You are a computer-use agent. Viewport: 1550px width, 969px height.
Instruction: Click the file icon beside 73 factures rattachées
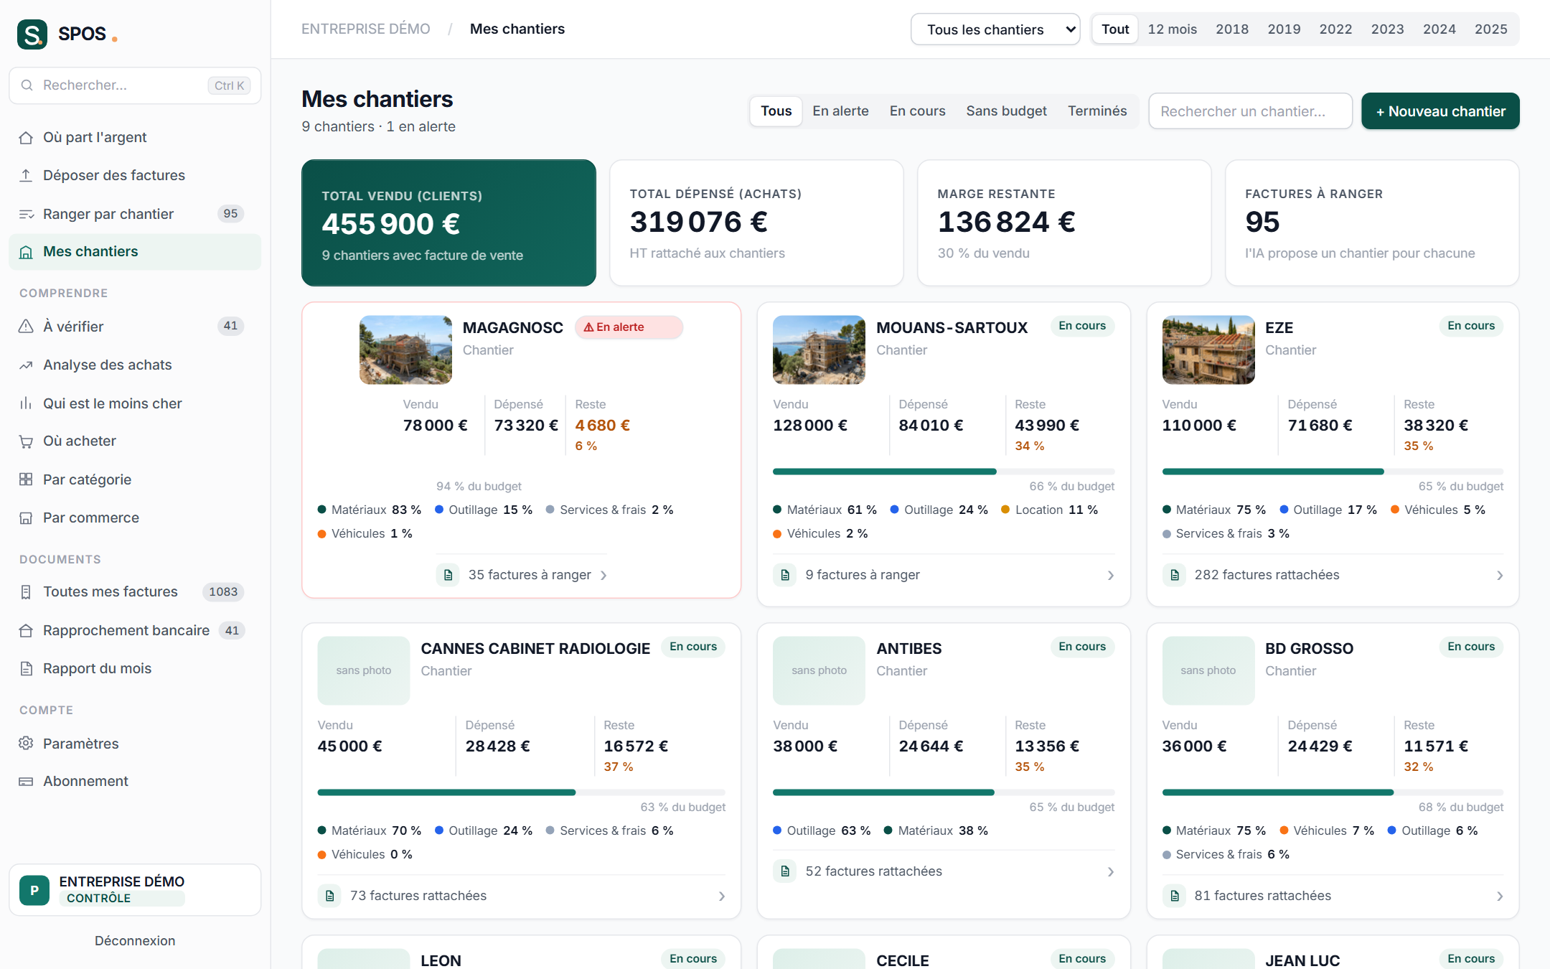[x=329, y=896]
